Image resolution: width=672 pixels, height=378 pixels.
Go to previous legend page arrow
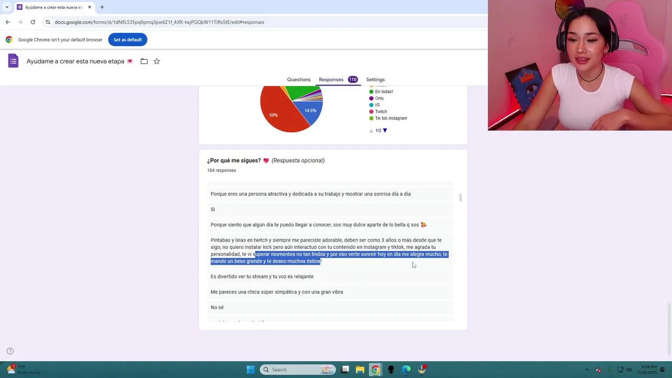371,130
